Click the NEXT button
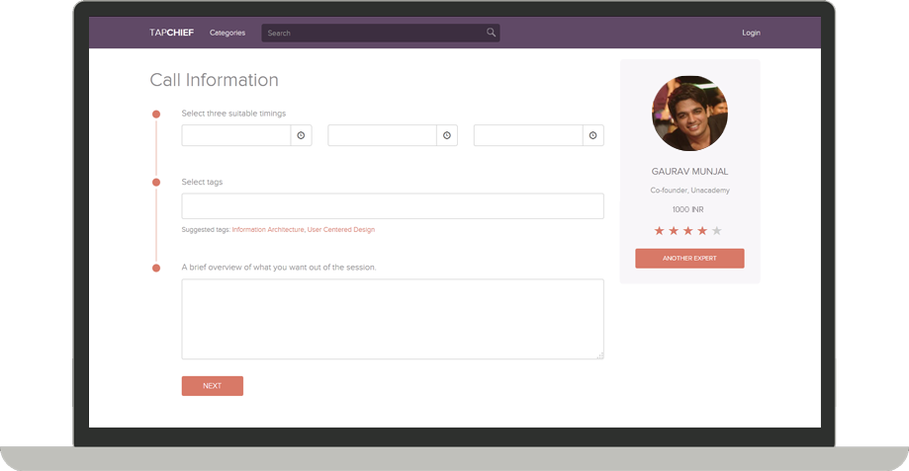909x471 pixels. coord(213,386)
